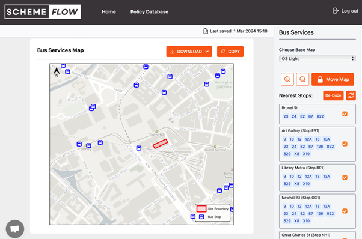
Task: Log out of the account
Action: point(346,11)
